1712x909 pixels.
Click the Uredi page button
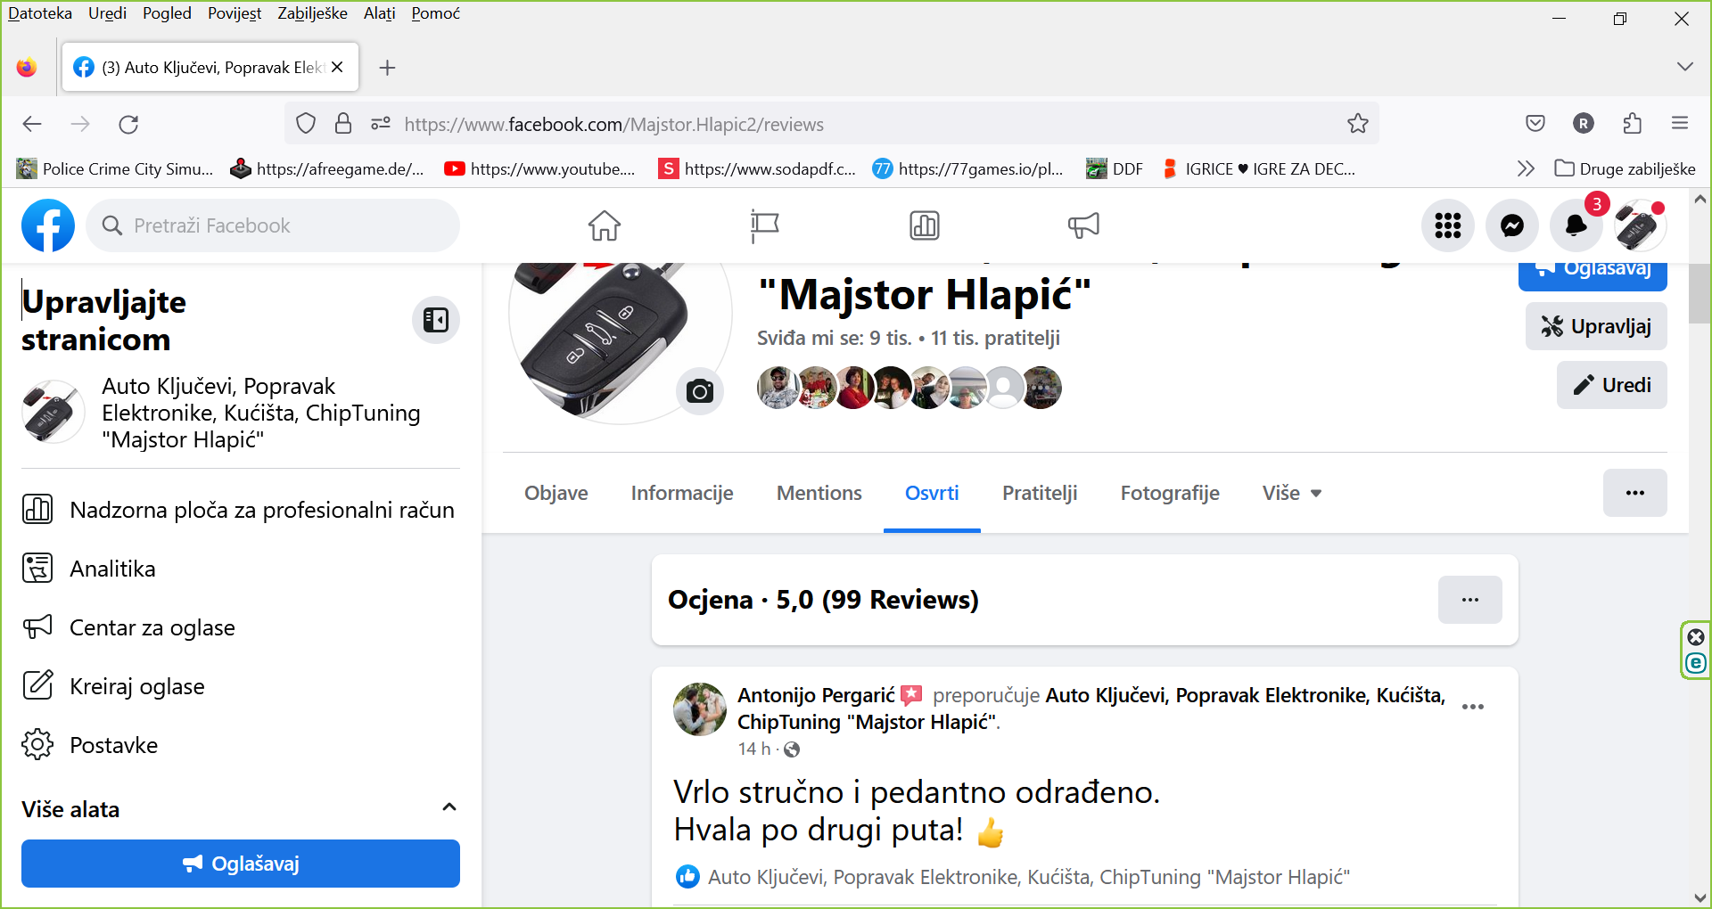[1611, 385]
